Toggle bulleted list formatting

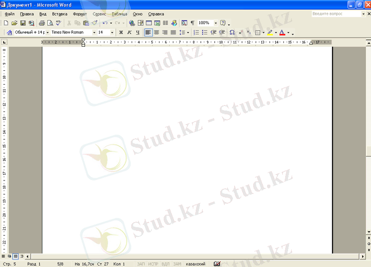point(205,32)
